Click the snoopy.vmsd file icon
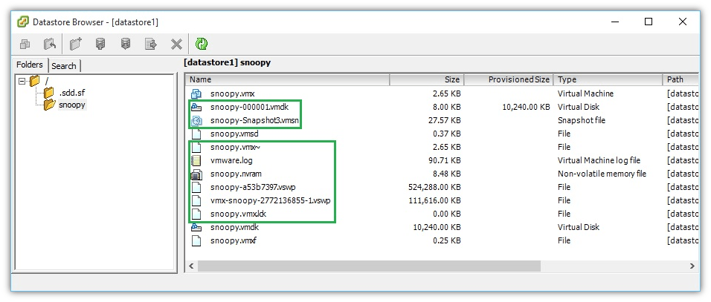711x302 pixels. [x=196, y=134]
